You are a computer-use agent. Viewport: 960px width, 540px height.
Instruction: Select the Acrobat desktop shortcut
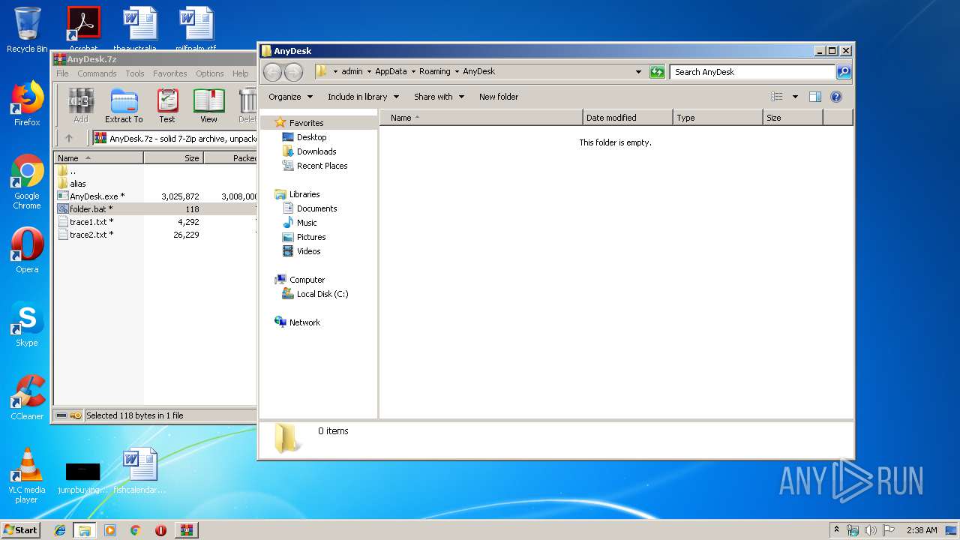(83, 28)
